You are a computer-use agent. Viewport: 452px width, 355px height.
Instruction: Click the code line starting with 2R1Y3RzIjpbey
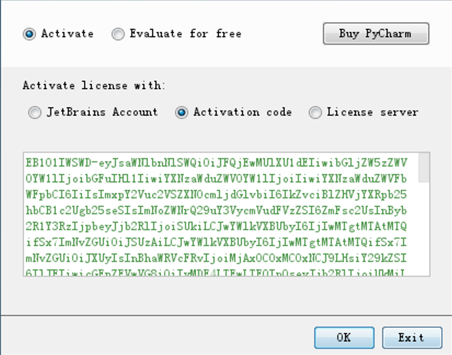216,226
